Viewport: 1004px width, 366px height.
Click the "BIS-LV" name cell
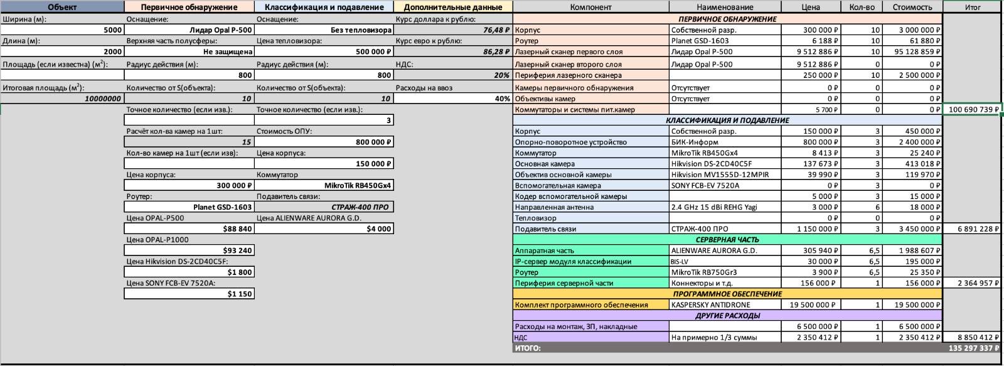point(725,262)
